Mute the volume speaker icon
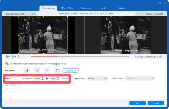Image resolution: width=169 pixels, height=109 pixels. (161, 56)
